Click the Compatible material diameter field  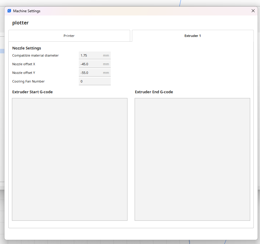(91, 55)
